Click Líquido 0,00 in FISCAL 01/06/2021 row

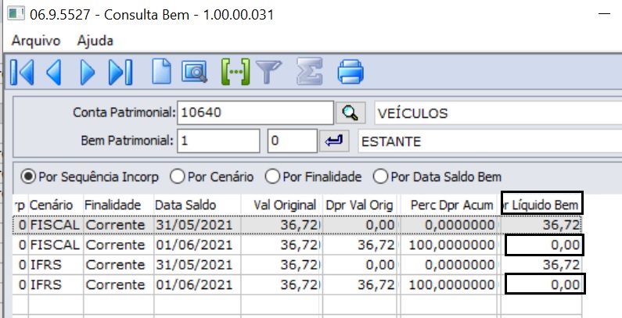[544, 245]
